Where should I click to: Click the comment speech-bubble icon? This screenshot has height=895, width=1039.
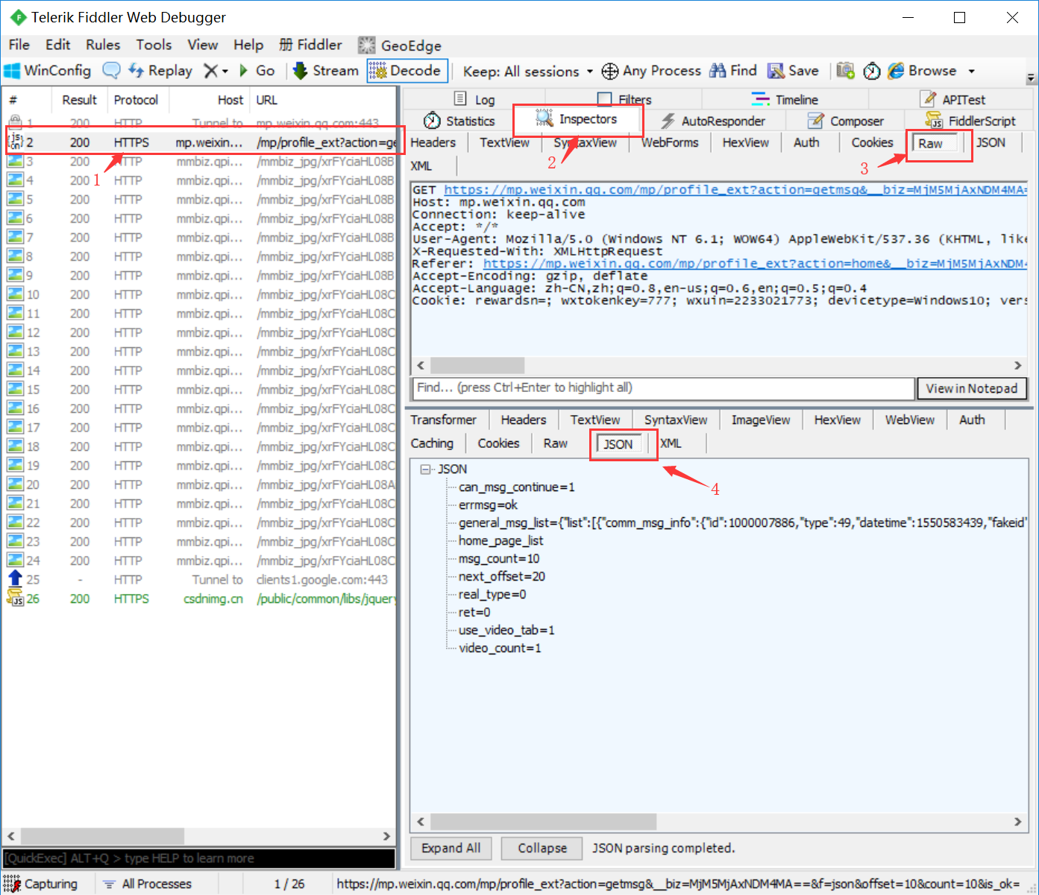click(x=111, y=71)
